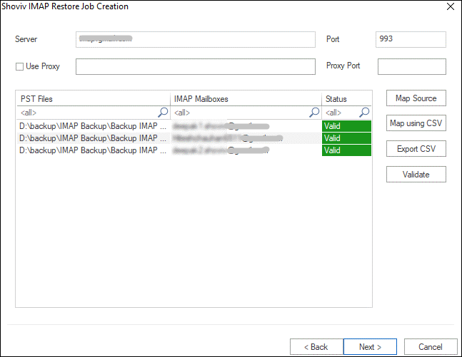Click first row IMAP mailbox cell
This screenshot has width=462, height=357.
click(x=246, y=126)
